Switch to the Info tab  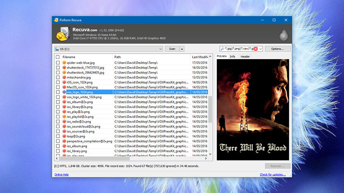pyautogui.click(x=232, y=57)
